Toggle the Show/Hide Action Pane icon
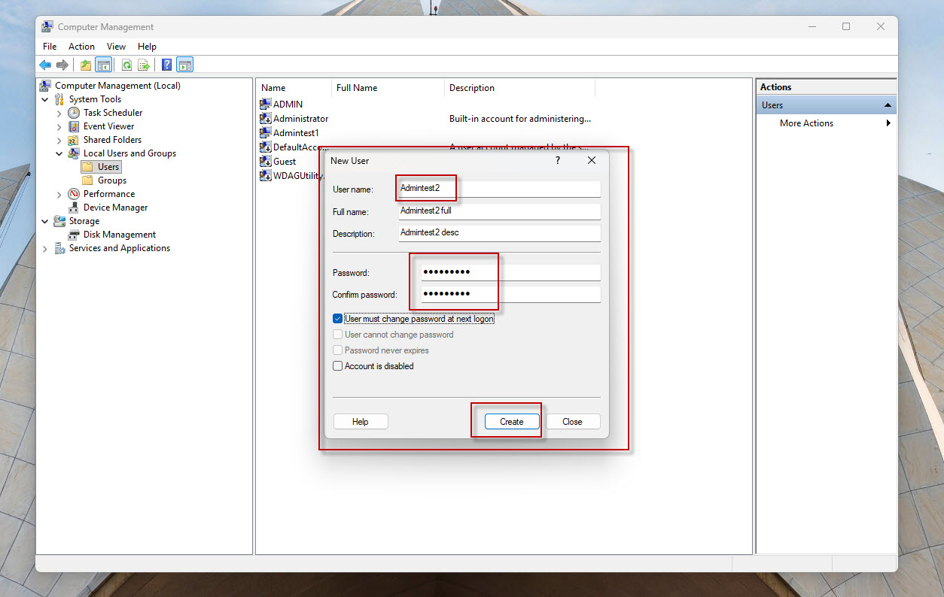944x597 pixels. pyautogui.click(x=185, y=65)
